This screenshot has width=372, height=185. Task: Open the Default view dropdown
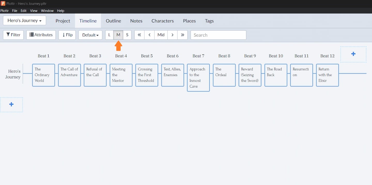[x=90, y=35]
